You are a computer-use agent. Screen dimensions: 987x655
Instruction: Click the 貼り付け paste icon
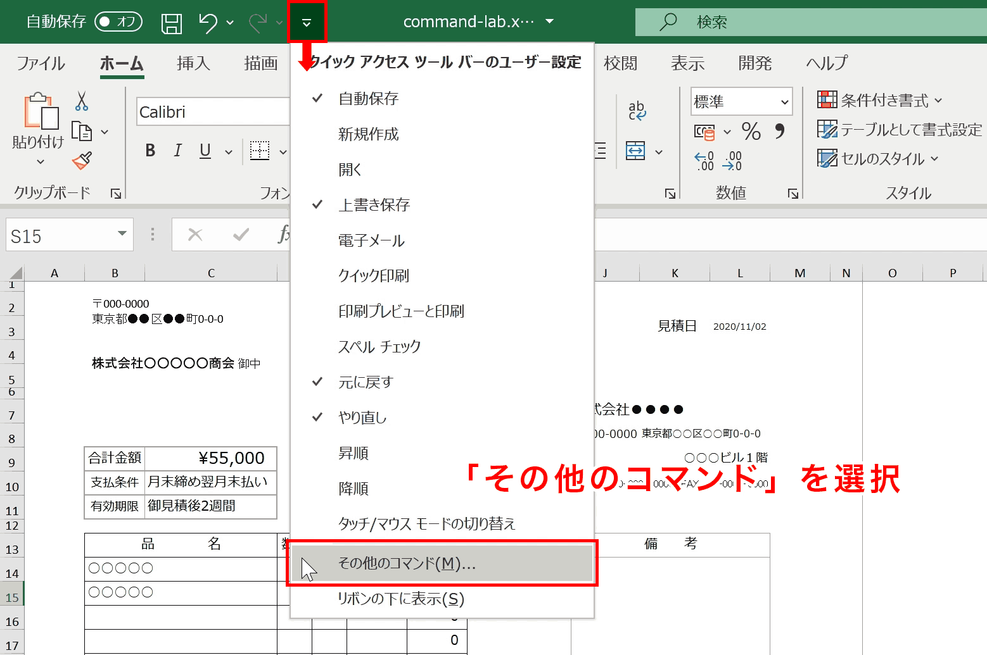41,111
